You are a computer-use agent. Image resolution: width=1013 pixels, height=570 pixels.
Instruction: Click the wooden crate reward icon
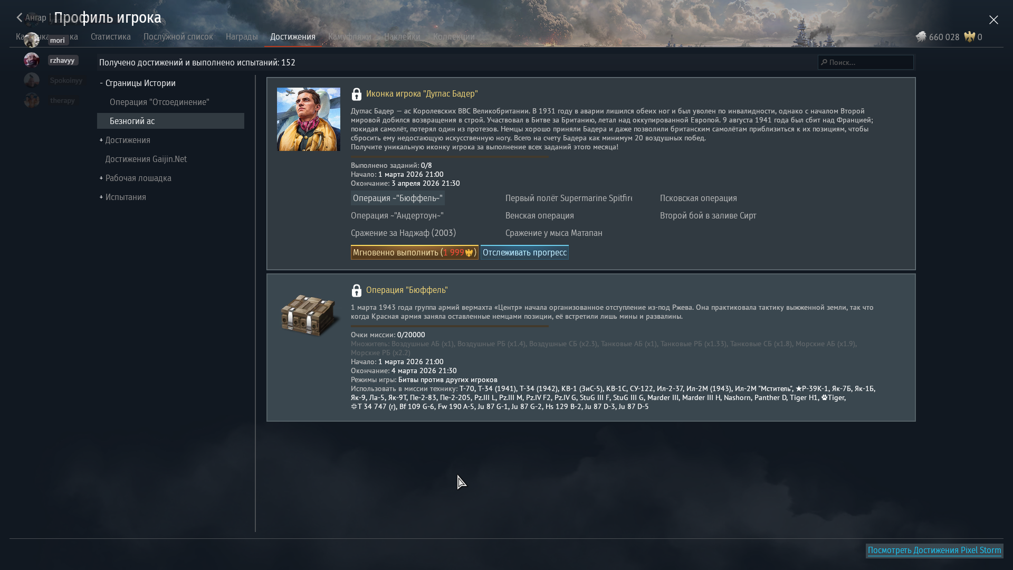point(308,315)
